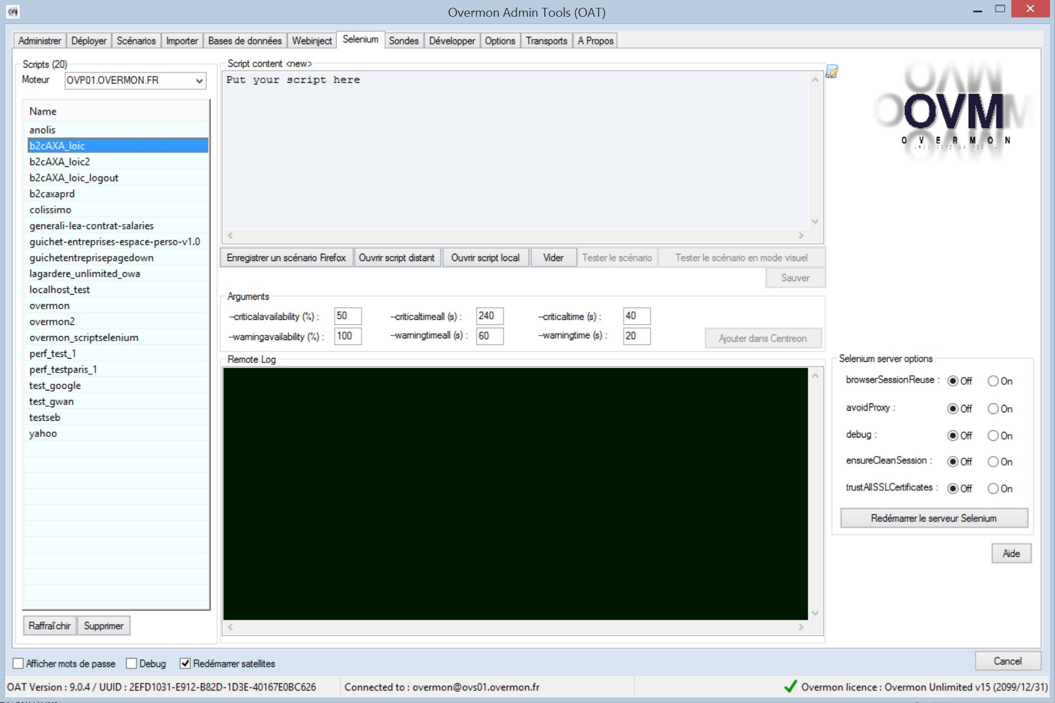The width and height of the screenshot is (1055, 703).
Task: Set browserSessionReuse to Off
Action: pyautogui.click(x=953, y=381)
